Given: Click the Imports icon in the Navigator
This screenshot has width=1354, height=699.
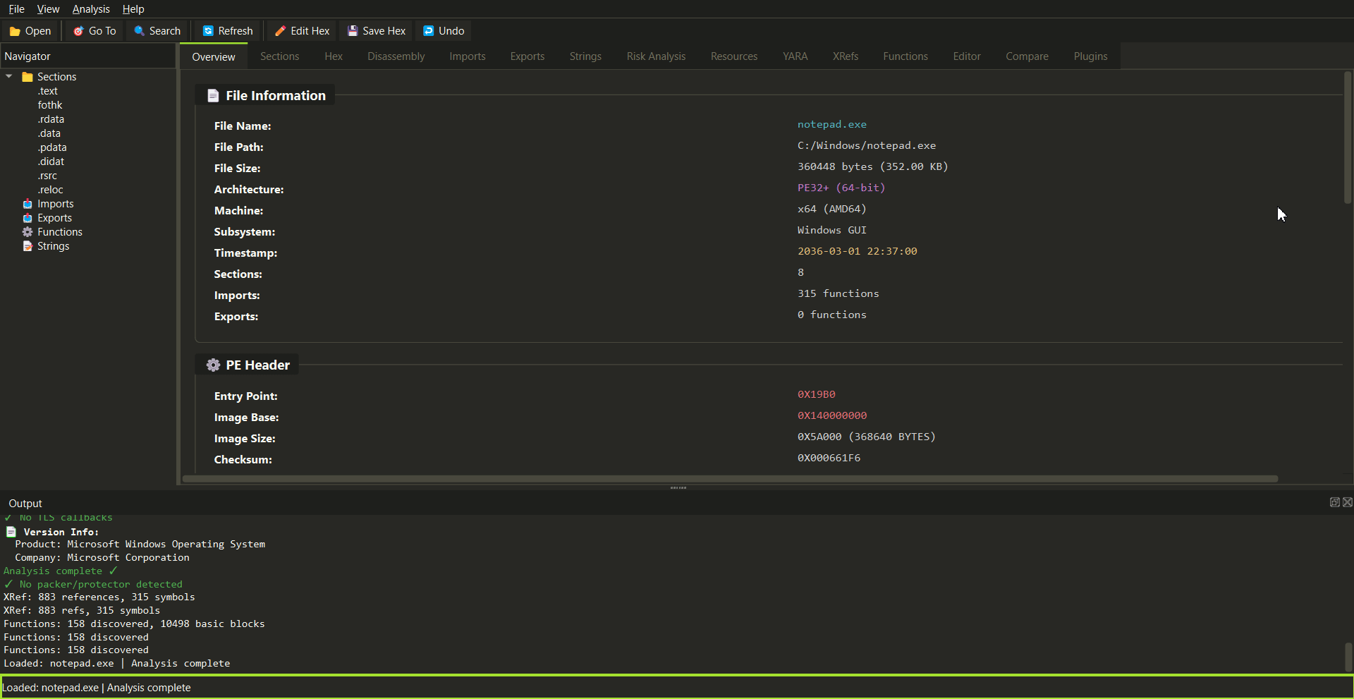Looking at the screenshot, I should pyautogui.click(x=27, y=203).
